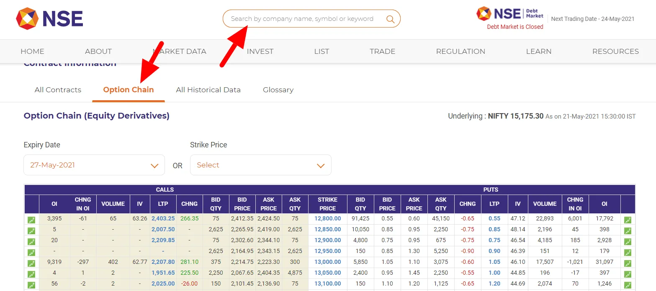The image size is (656, 291).
Task: Open the Strike Price Select dropdown
Action: click(x=260, y=165)
